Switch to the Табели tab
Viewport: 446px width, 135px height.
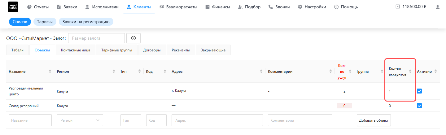17,50
